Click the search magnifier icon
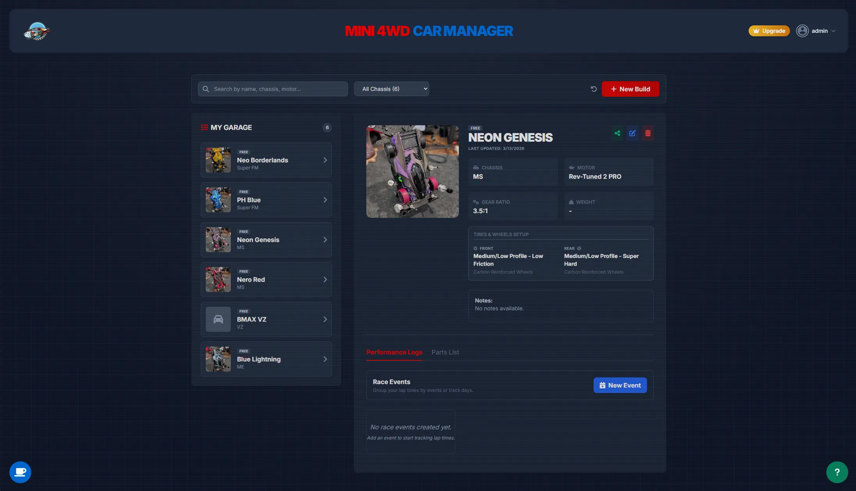The image size is (856, 491). 206,89
